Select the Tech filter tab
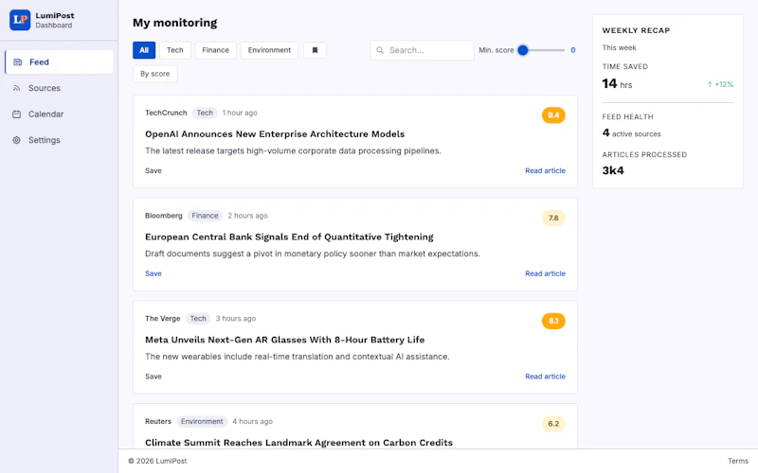 click(x=175, y=50)
